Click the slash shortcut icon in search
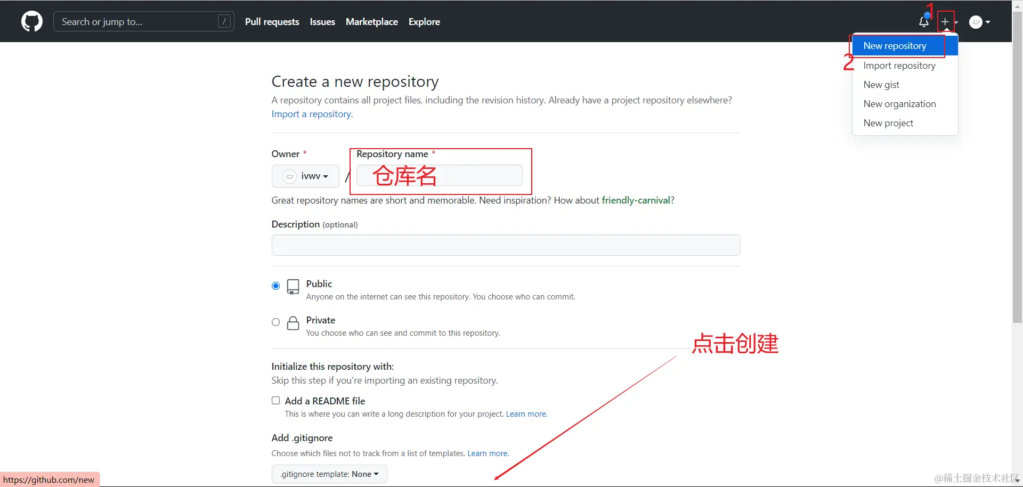 tap(224, 21)
